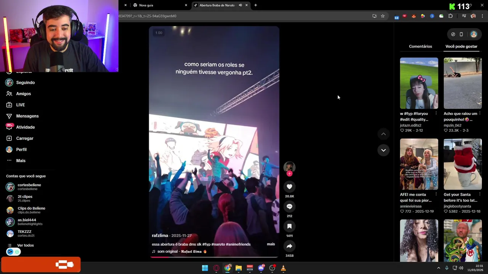This screenshot has height=274, width=488.
Task: Open Carregar upload page
Action: pyautogui.click(x=20, y=138)
